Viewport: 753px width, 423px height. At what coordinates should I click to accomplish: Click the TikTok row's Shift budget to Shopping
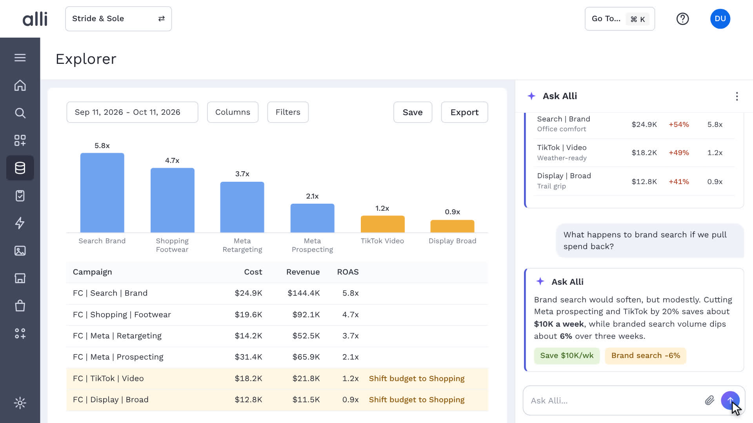[417, 378]
